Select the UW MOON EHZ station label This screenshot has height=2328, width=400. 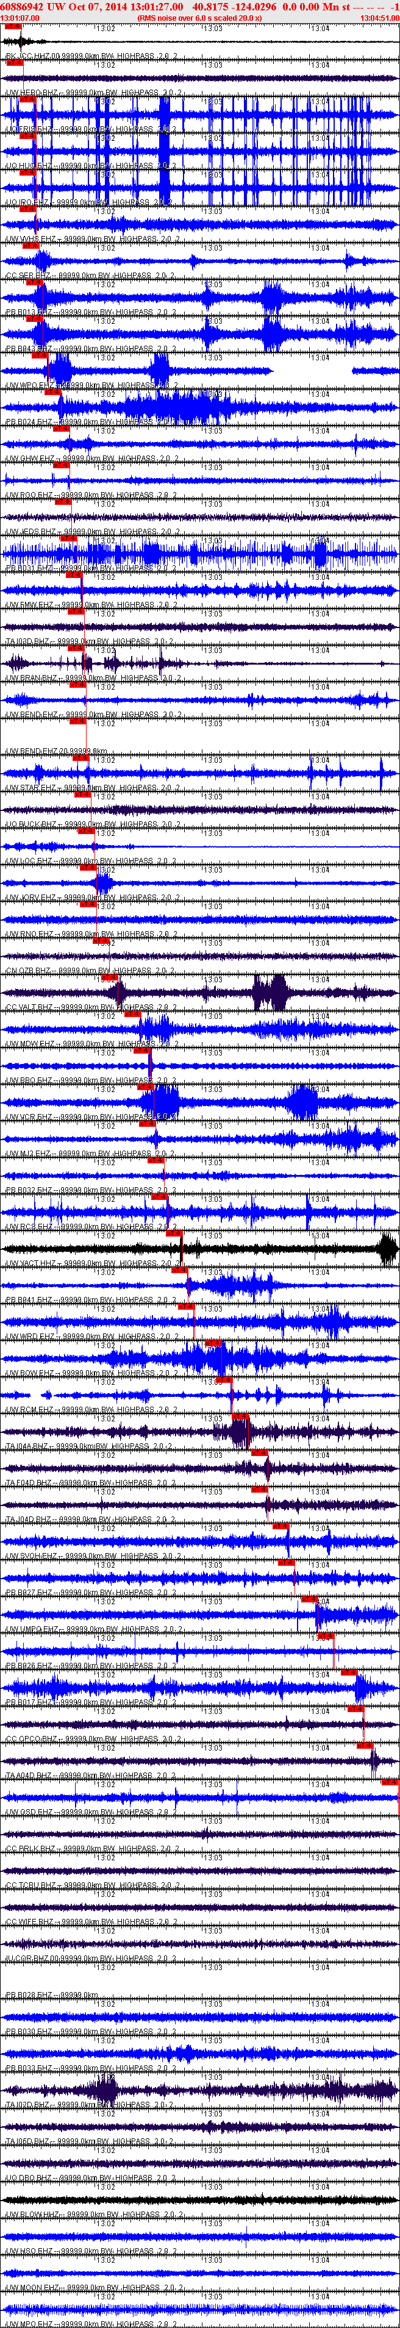(94, 2288)
